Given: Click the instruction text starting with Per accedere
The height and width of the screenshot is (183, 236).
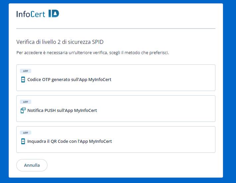Looking at the screenshot, I should [x=93, y=53].
